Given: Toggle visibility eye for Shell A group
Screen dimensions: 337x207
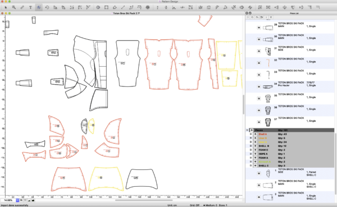Looking at the screenshot, I should pos(256,134).
